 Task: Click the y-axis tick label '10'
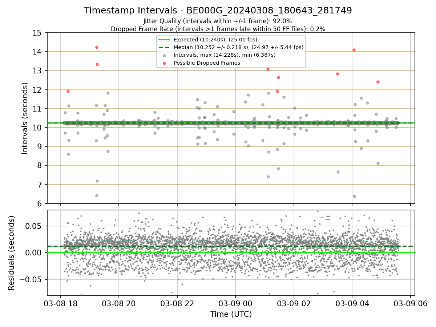(x=37, y=128)
